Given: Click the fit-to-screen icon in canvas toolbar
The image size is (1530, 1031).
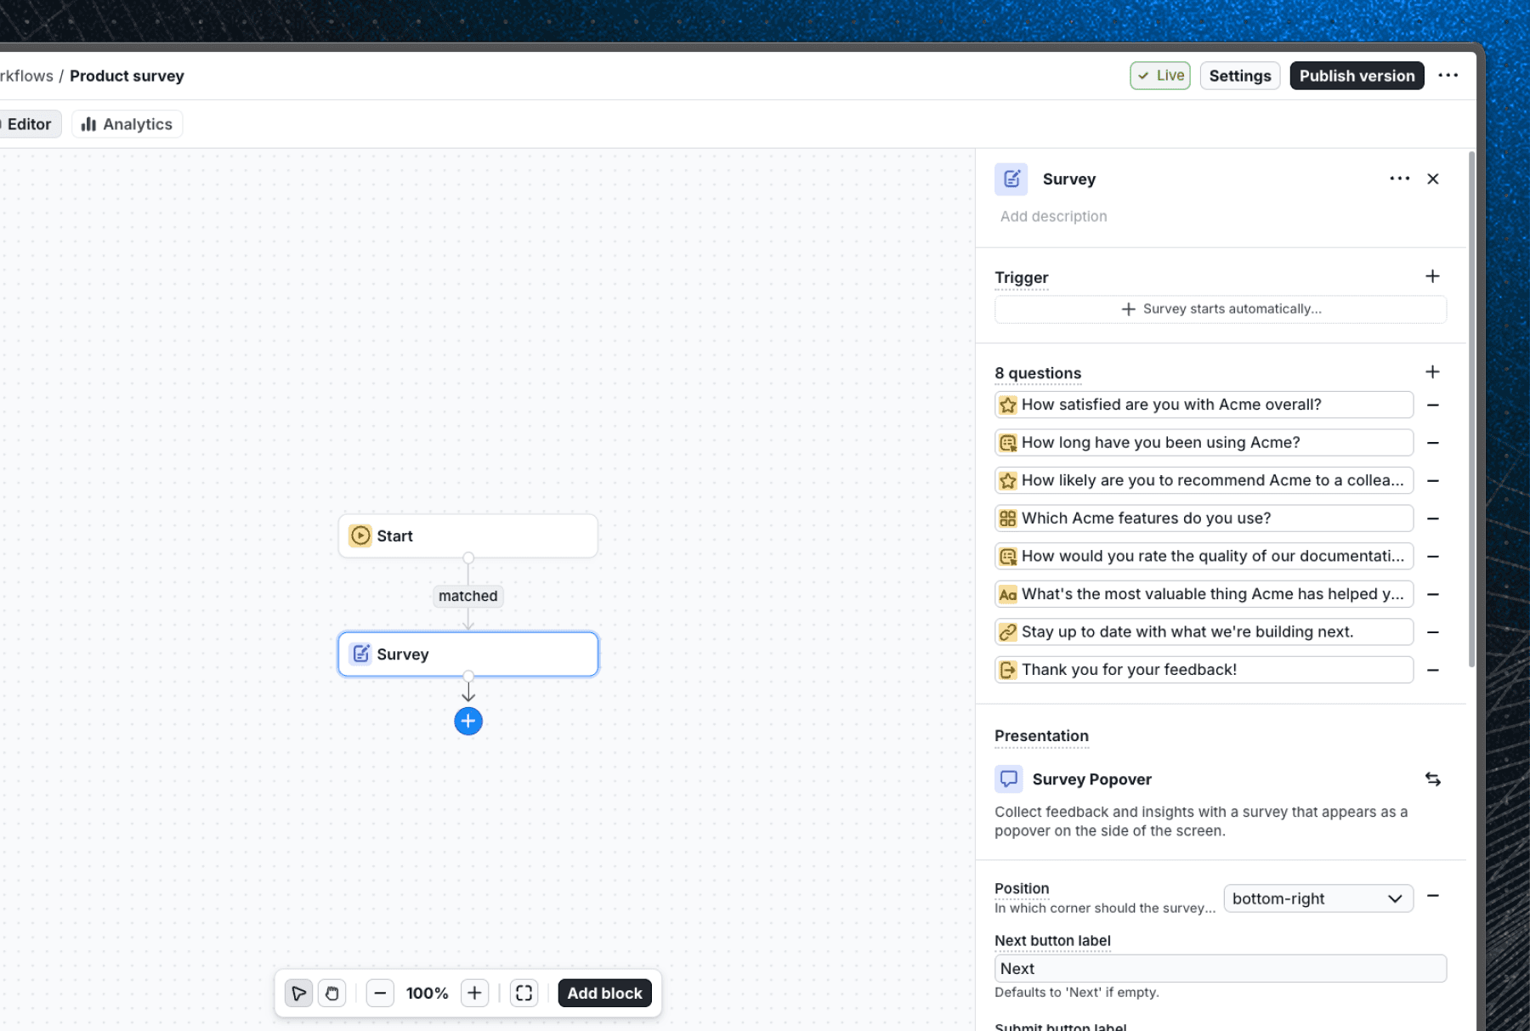Looking at the screenshot, I should (524, 993).
